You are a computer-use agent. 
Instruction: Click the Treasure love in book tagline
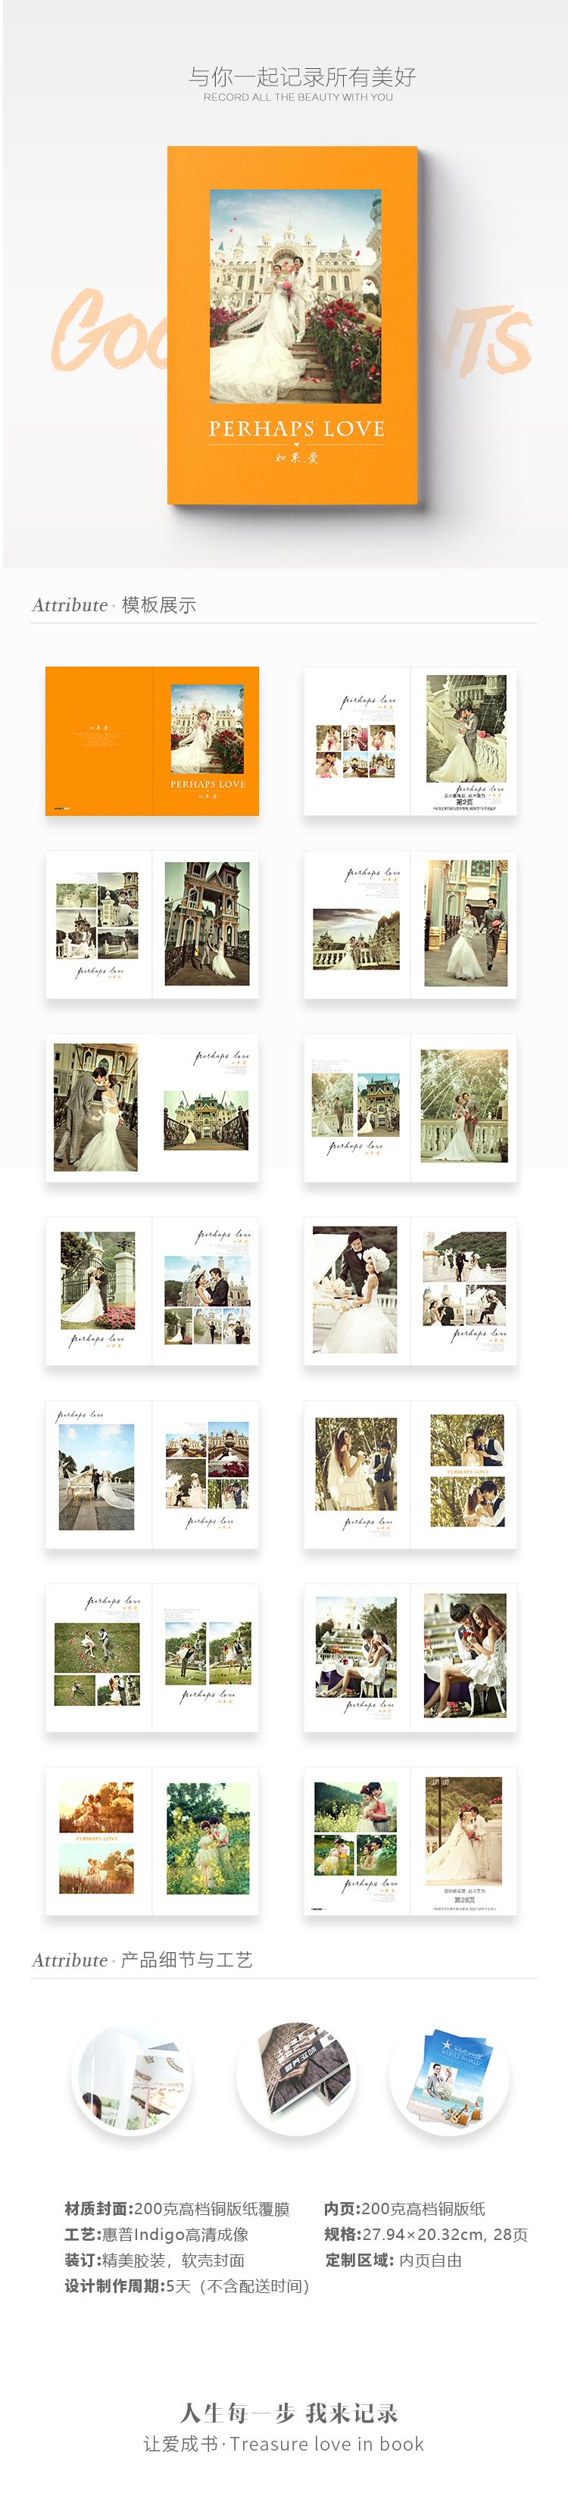283,2444
